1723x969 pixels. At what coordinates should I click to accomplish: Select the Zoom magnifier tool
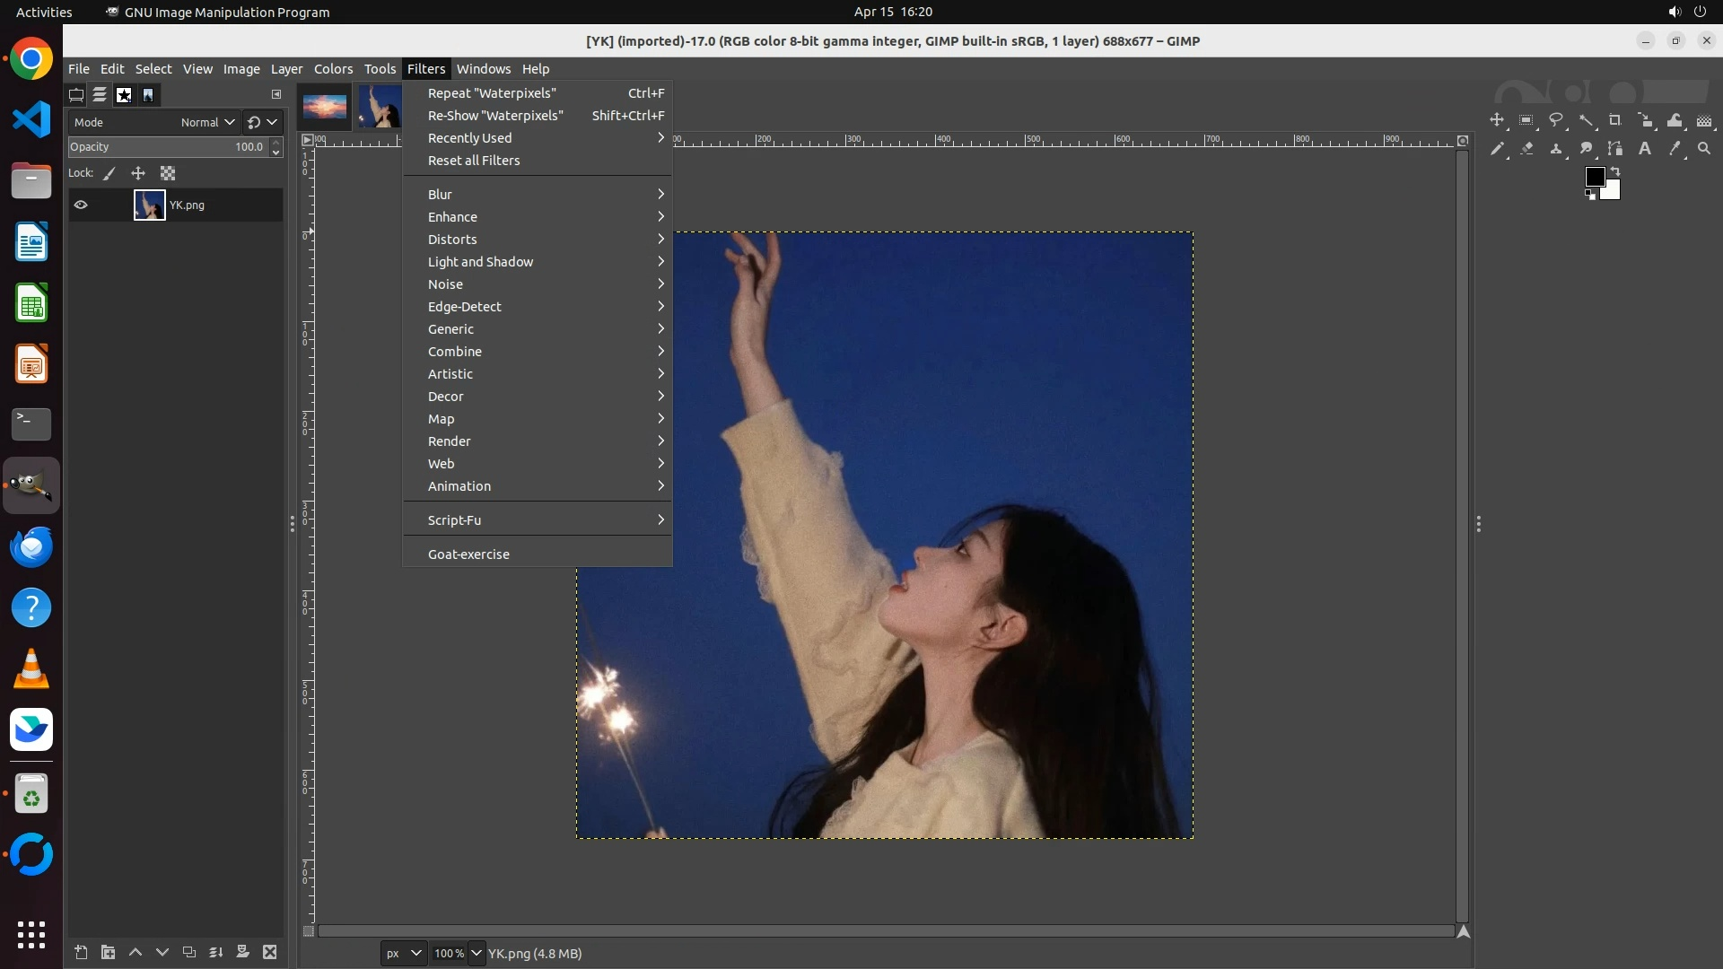1704,149
